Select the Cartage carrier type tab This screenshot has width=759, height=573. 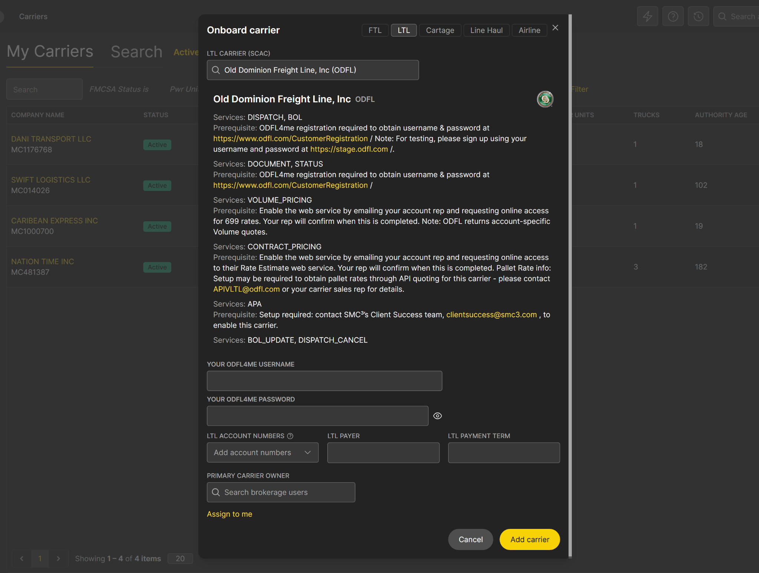440,30
